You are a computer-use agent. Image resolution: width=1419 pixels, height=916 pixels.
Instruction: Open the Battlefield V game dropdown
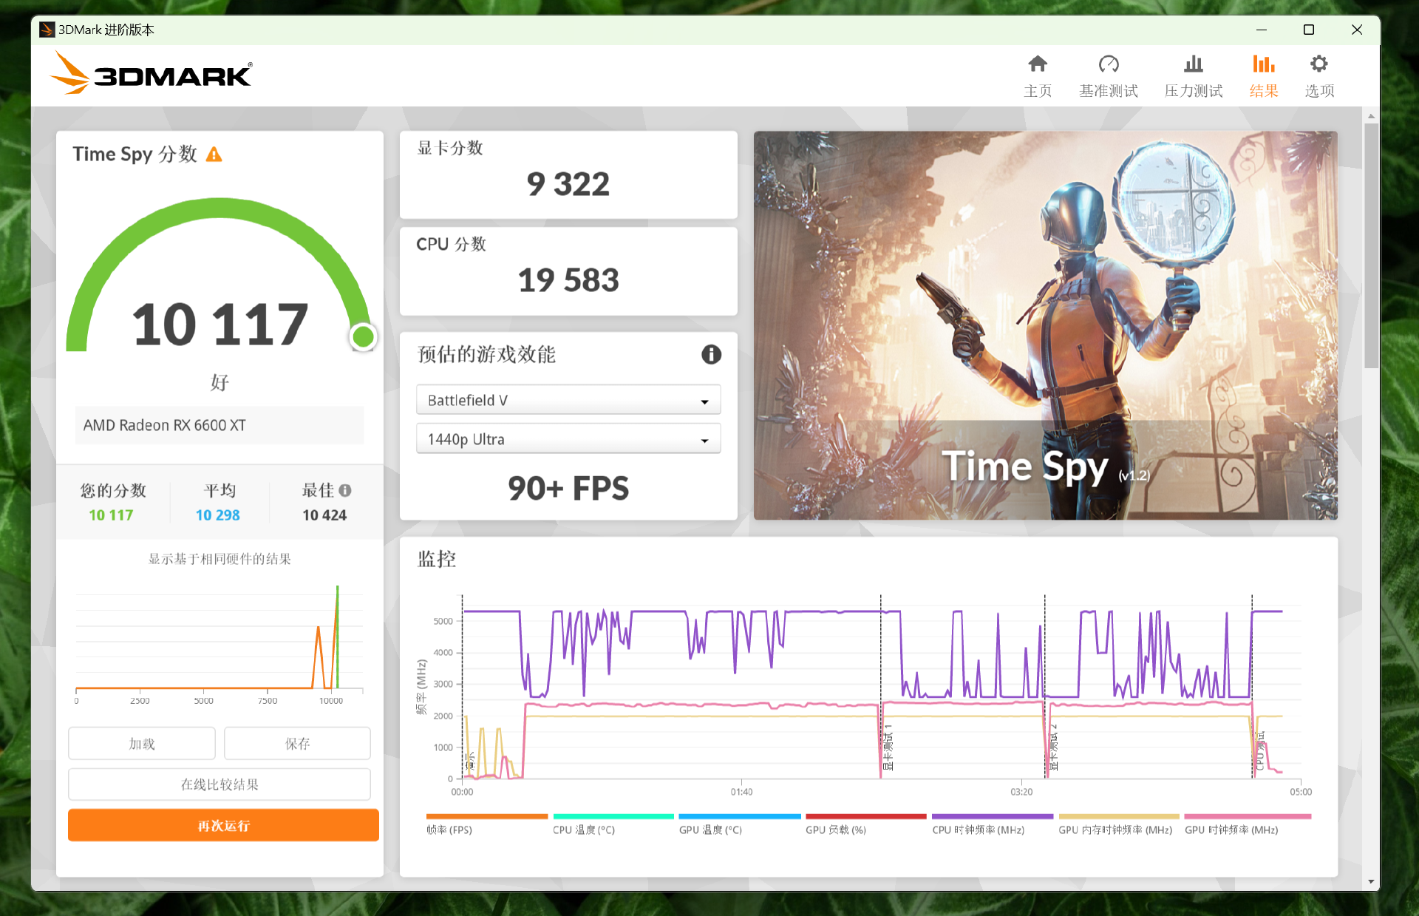tap(568, 400)
